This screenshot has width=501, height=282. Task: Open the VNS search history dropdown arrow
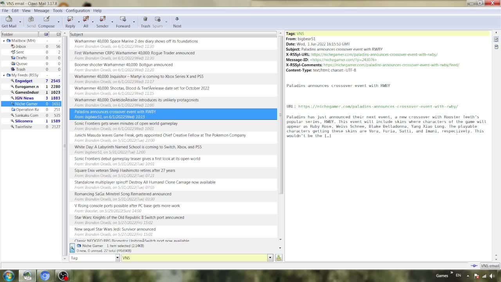coord(270,258)
